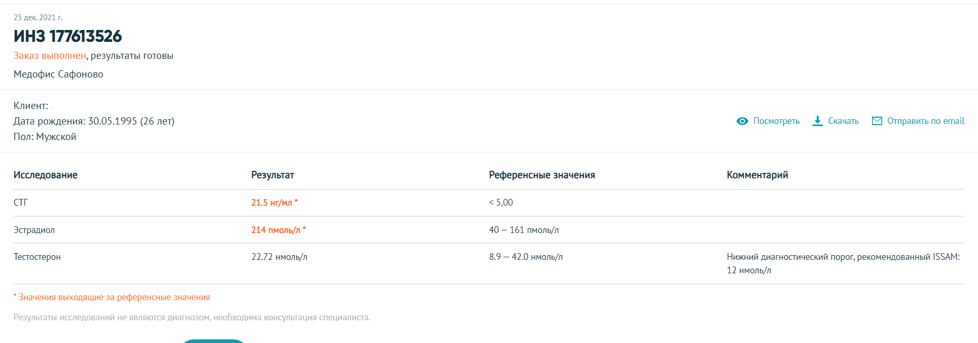Click the flagged 214 пмоль/л result

[x=276, y=230]
